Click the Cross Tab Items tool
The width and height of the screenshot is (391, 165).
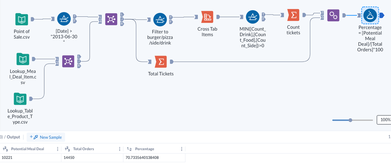(208, 17)
